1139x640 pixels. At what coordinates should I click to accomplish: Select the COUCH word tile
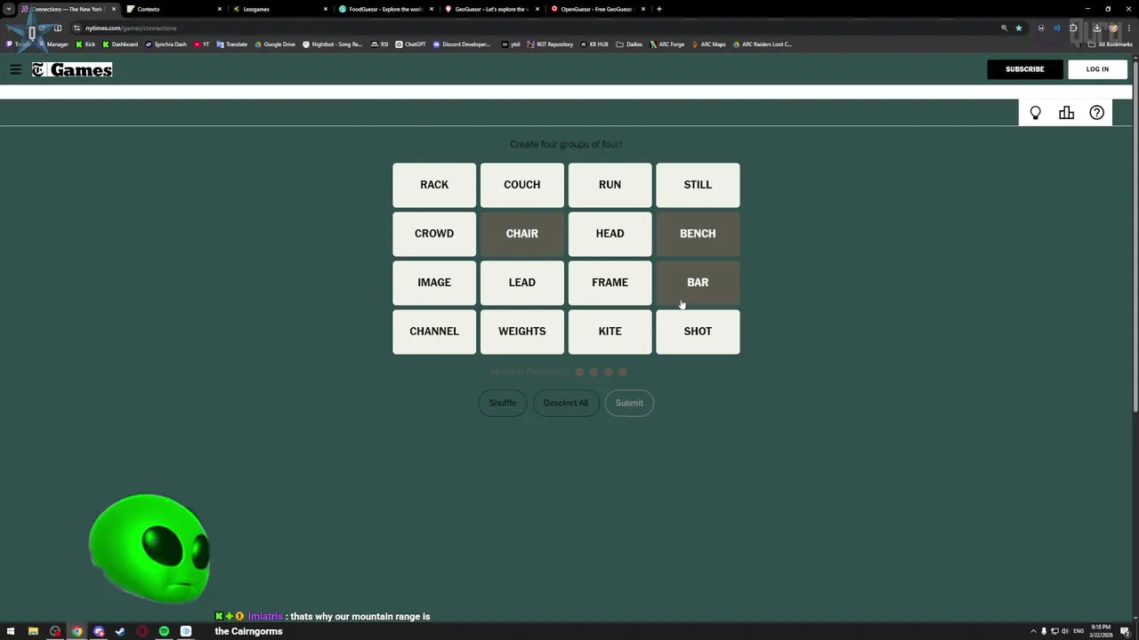522,185
